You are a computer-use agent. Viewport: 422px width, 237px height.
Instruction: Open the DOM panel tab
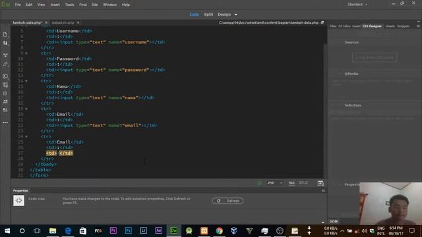[x=334, y=221]
